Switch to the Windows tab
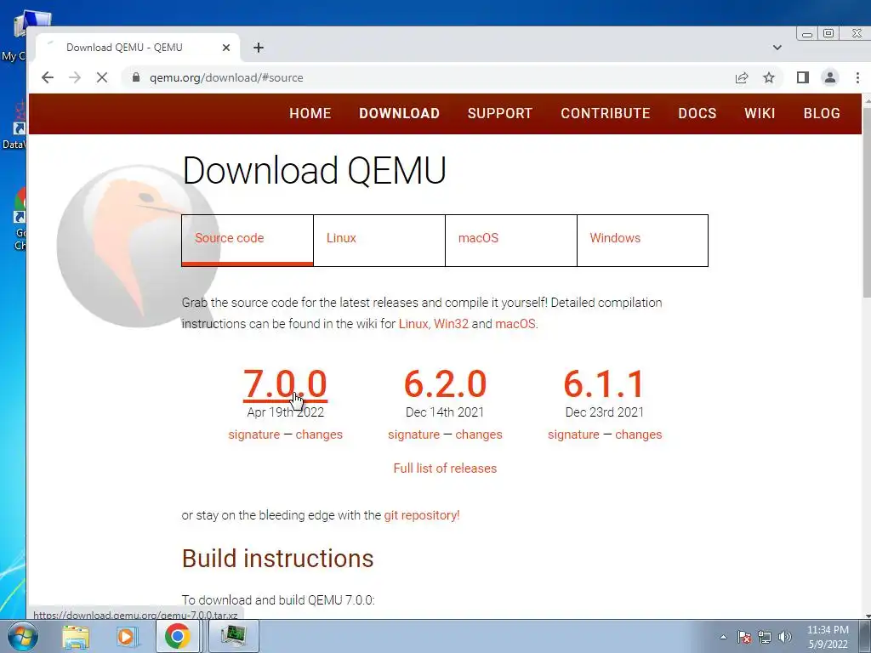The image size is (871, 653). coord(643,241)
